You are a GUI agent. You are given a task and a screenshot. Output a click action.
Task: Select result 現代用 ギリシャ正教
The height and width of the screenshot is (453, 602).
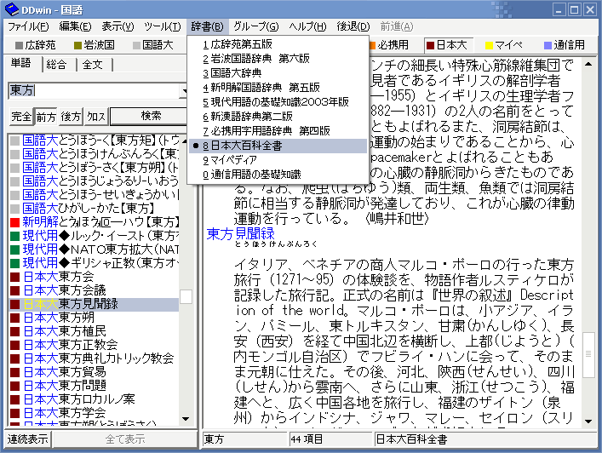point(94,263)
